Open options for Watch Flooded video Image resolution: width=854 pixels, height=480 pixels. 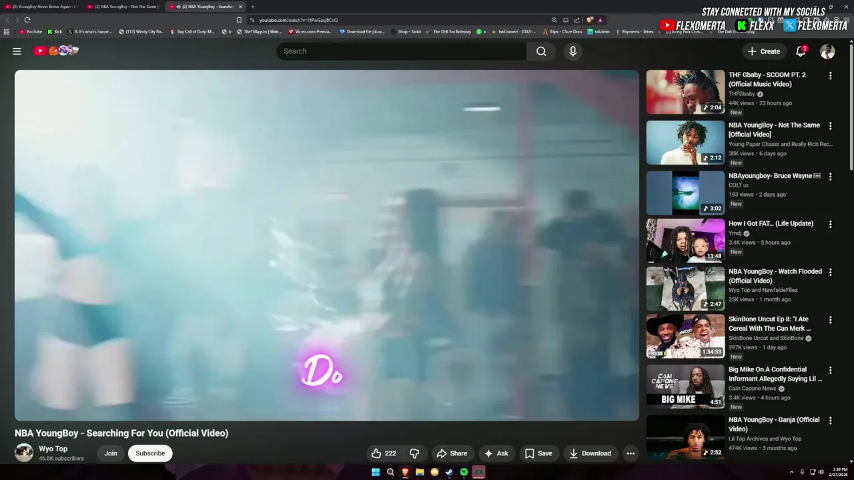click(830, 273)
